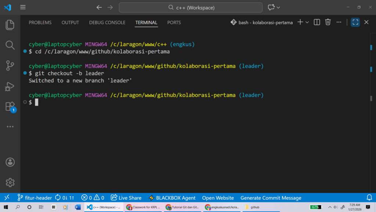This screenshot has height=212, width=376.
Task: Open the Explorer view in activity bar
Action: [10, 25]
